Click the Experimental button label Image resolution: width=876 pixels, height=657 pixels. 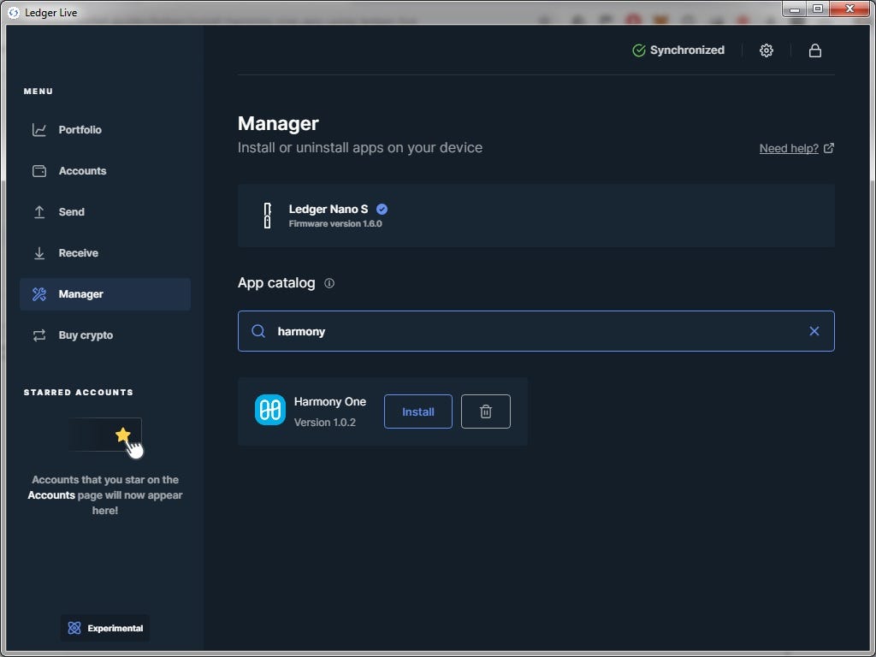115,628
